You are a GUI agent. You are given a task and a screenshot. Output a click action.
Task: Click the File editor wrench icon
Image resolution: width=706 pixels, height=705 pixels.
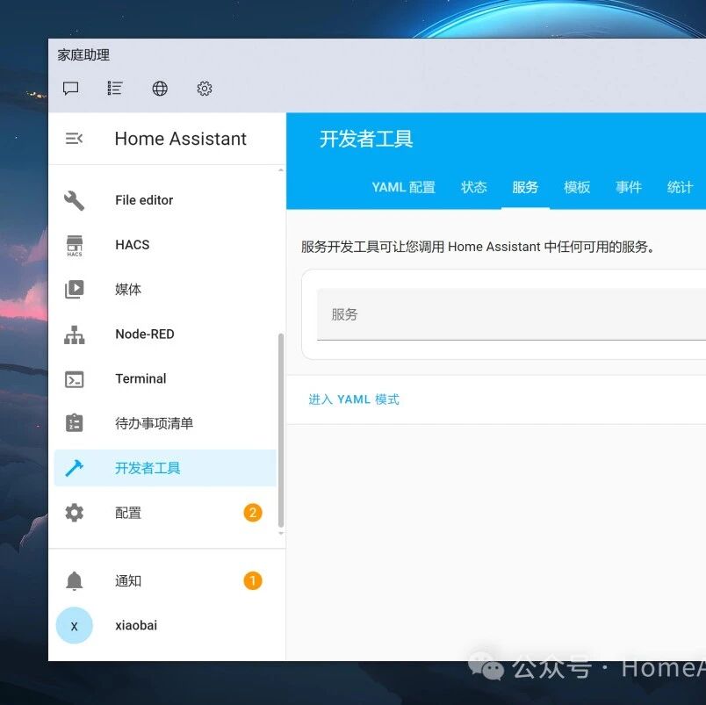click(x=75, y=200)
